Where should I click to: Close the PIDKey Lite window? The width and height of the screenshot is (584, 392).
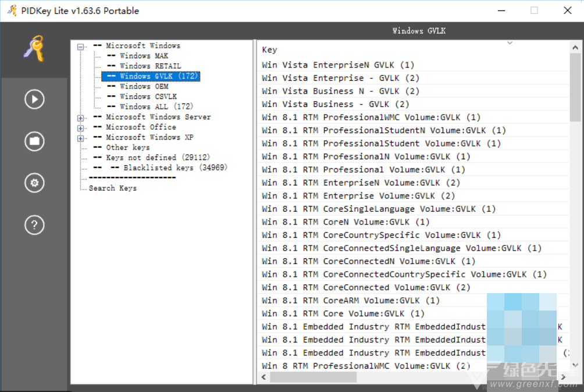click(x=567, y=10)
